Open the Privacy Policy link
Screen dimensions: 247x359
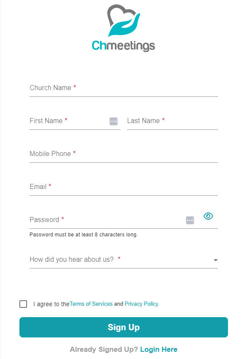click(x=141, y=304)
